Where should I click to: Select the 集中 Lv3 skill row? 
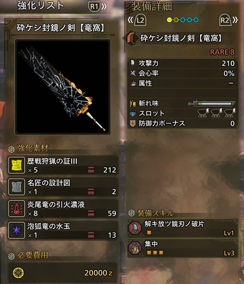tap(183, 248)
